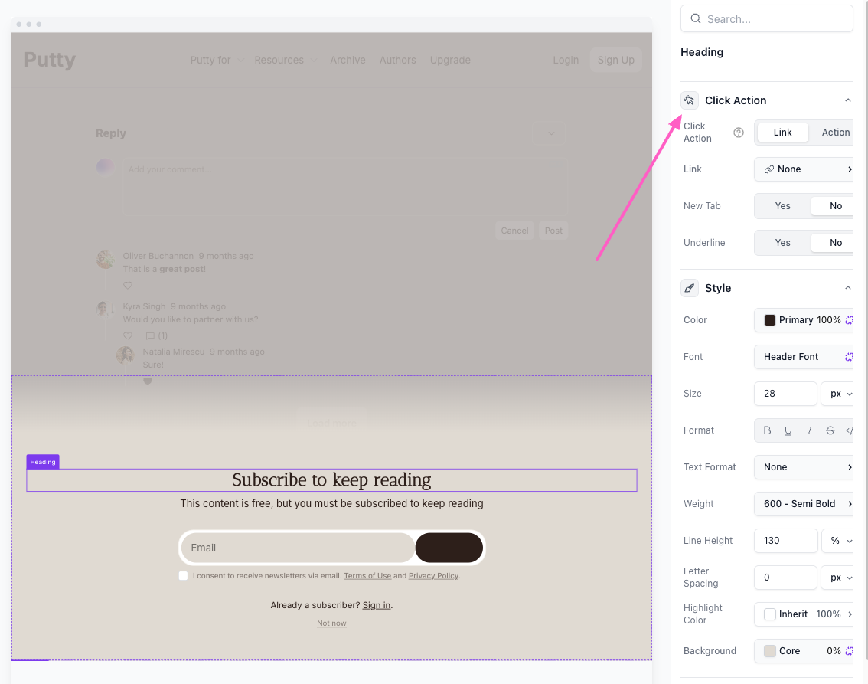Apply strikethrough in the Format row
The image size is (868, 684).
point(830,430)
